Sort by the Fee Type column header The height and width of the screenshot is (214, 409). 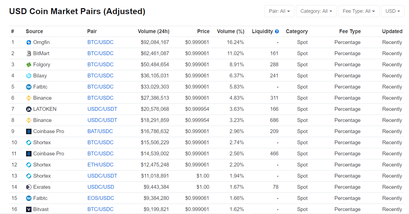click(x=350, y=32)
